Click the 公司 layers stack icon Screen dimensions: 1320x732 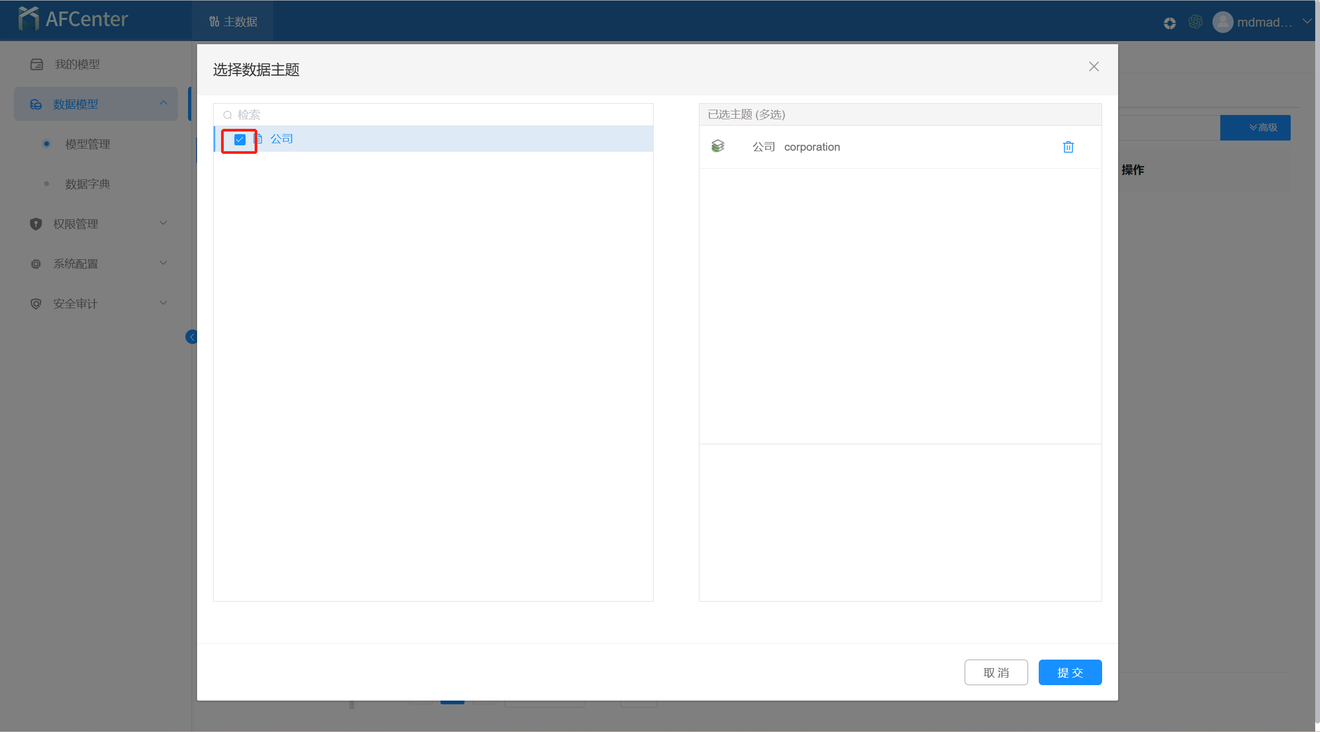coord(718,146)
